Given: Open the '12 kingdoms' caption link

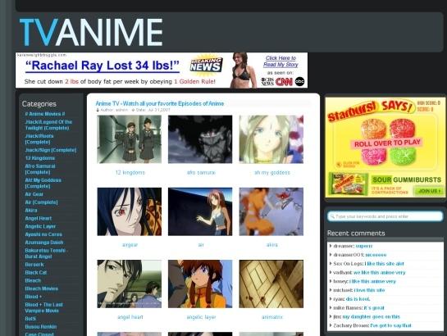Looking at the screenshot, I should tap(130, 173).
